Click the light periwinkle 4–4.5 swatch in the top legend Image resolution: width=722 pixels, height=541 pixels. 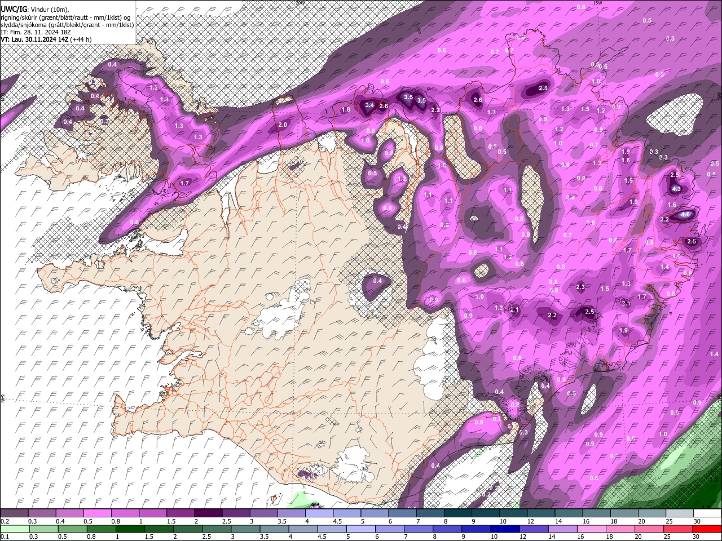[x=319, y=513]
